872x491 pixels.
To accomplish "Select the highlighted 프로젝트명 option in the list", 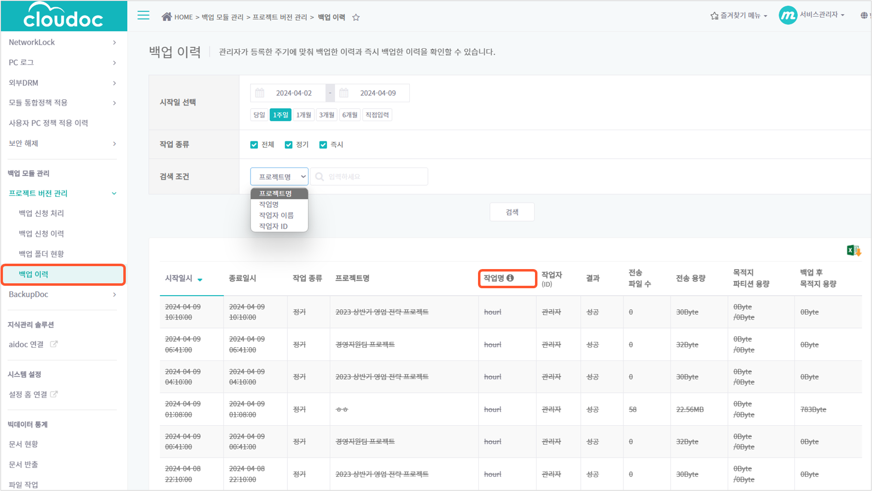I will [279, 193].
